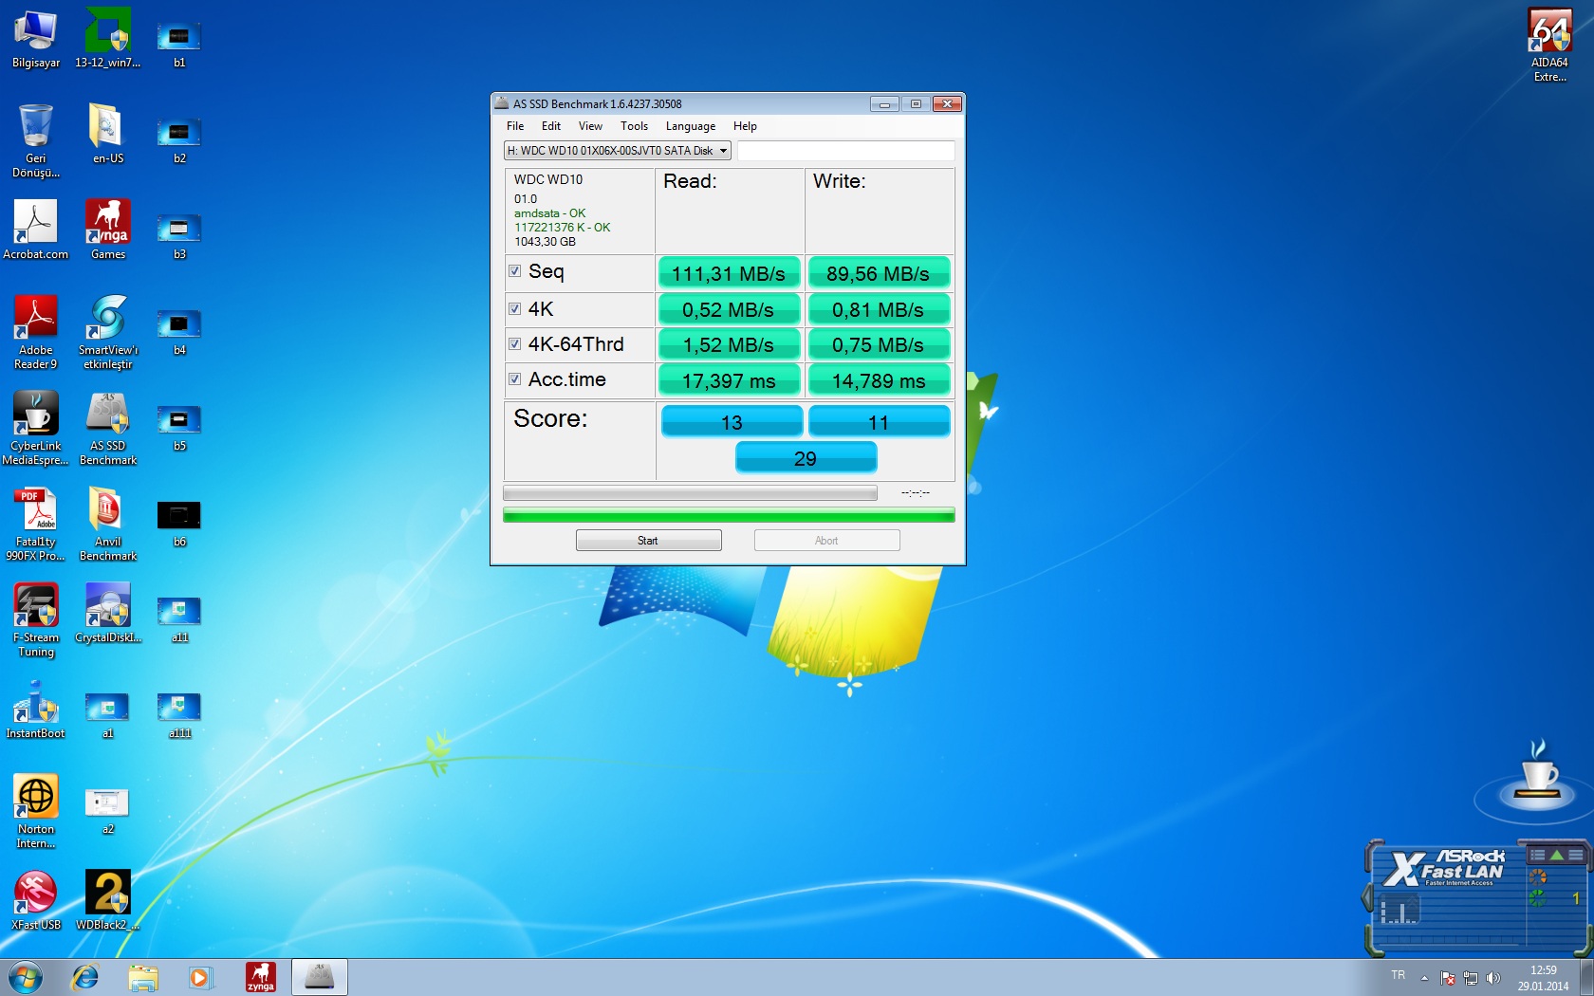This screenshot has width=1594, height=996.
Task: Click the empty field beside drive selector
Action: [x=845, y=151]
